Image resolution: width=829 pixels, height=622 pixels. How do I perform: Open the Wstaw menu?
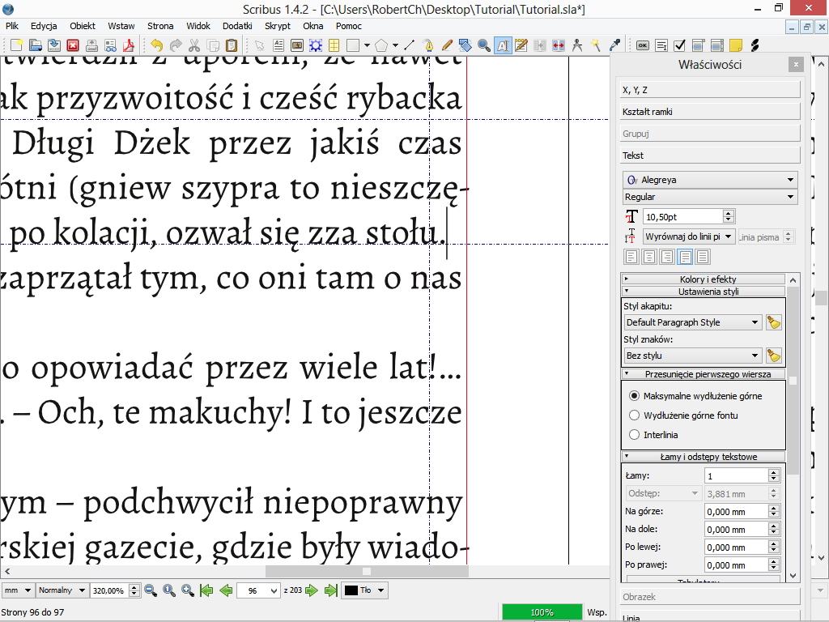(x=121, y=26)
